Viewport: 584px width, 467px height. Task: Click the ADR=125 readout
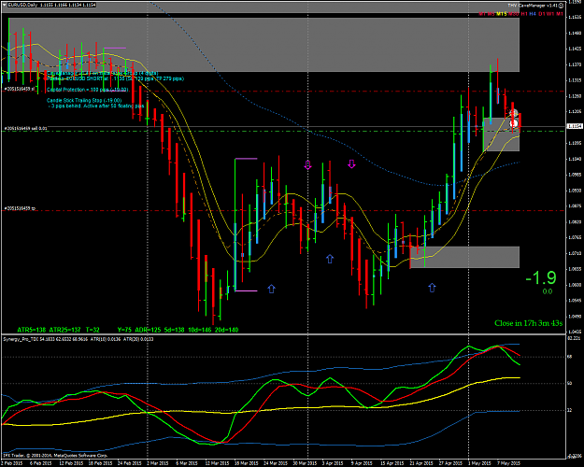[x=147, y=330]
